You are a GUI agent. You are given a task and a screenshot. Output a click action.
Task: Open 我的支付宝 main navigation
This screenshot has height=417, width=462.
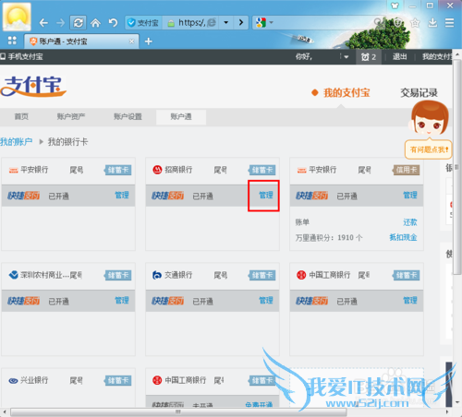point(346,92)
